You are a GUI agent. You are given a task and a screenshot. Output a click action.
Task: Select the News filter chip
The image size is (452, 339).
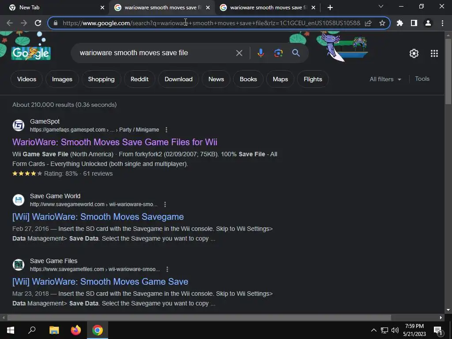pos(216,79)
